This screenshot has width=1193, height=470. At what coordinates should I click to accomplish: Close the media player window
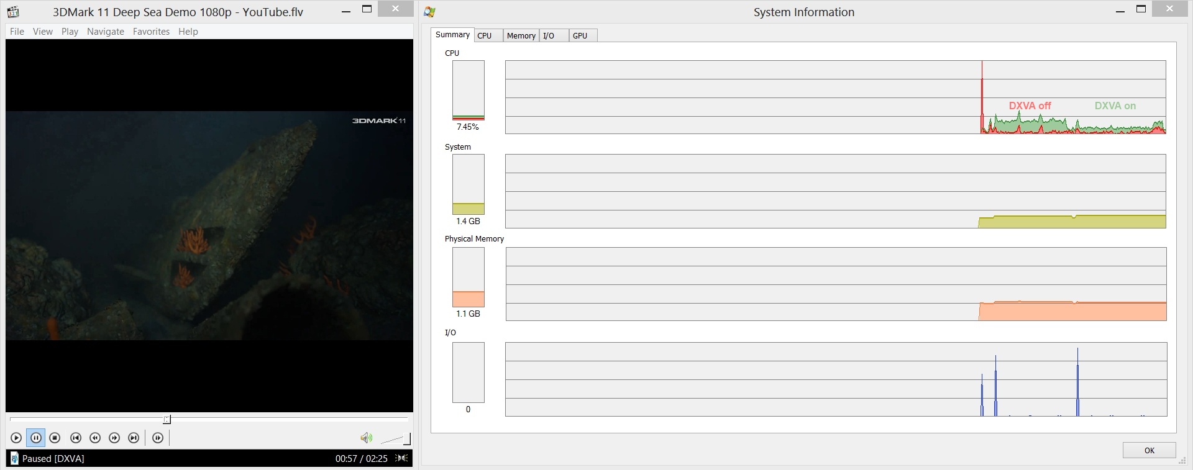tap(395, 9)
